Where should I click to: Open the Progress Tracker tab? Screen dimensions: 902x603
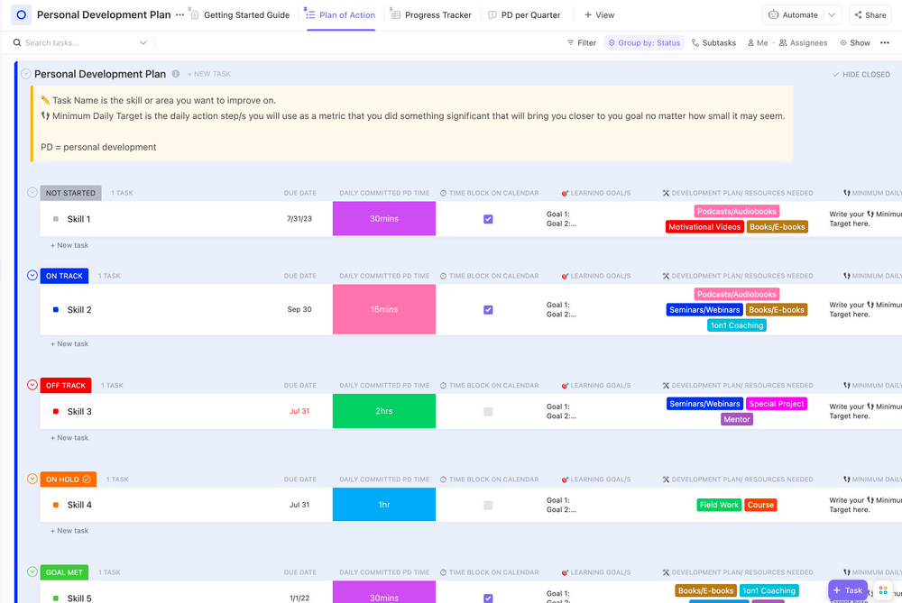click(x=431, y=15)
